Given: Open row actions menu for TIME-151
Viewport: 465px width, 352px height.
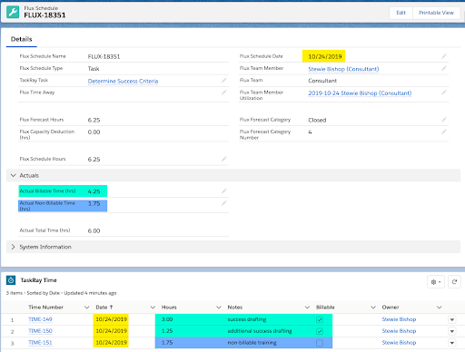Looking at the screenshot, I should click(452, 343).
